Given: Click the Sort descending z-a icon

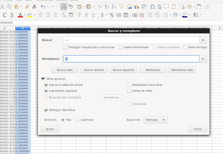Looking at the screenshot, I should point(114,7).
